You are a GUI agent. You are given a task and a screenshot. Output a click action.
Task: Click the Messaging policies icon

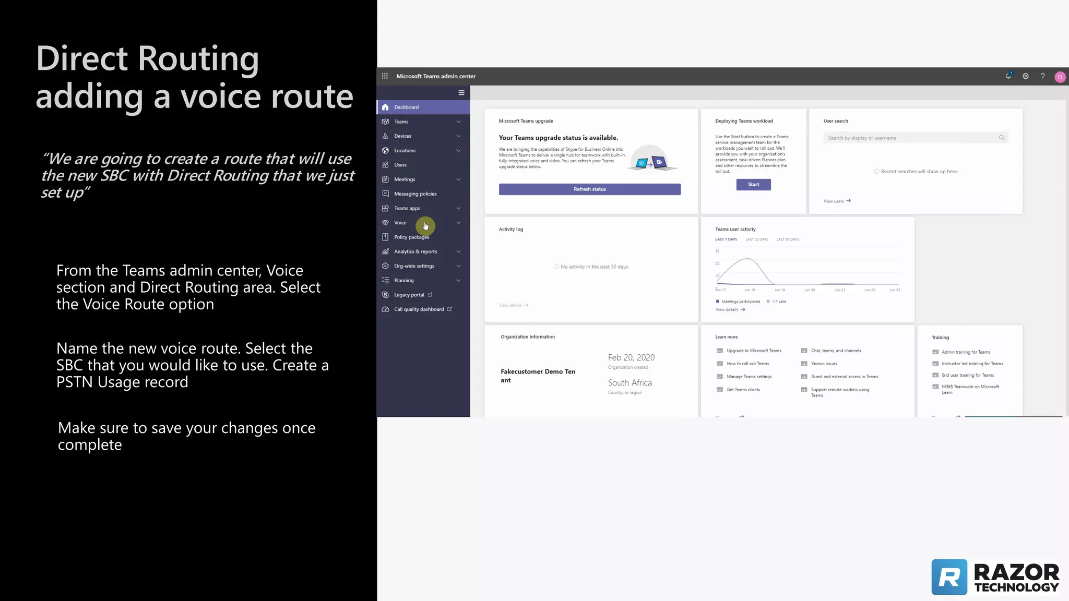[x=385, y=194]
